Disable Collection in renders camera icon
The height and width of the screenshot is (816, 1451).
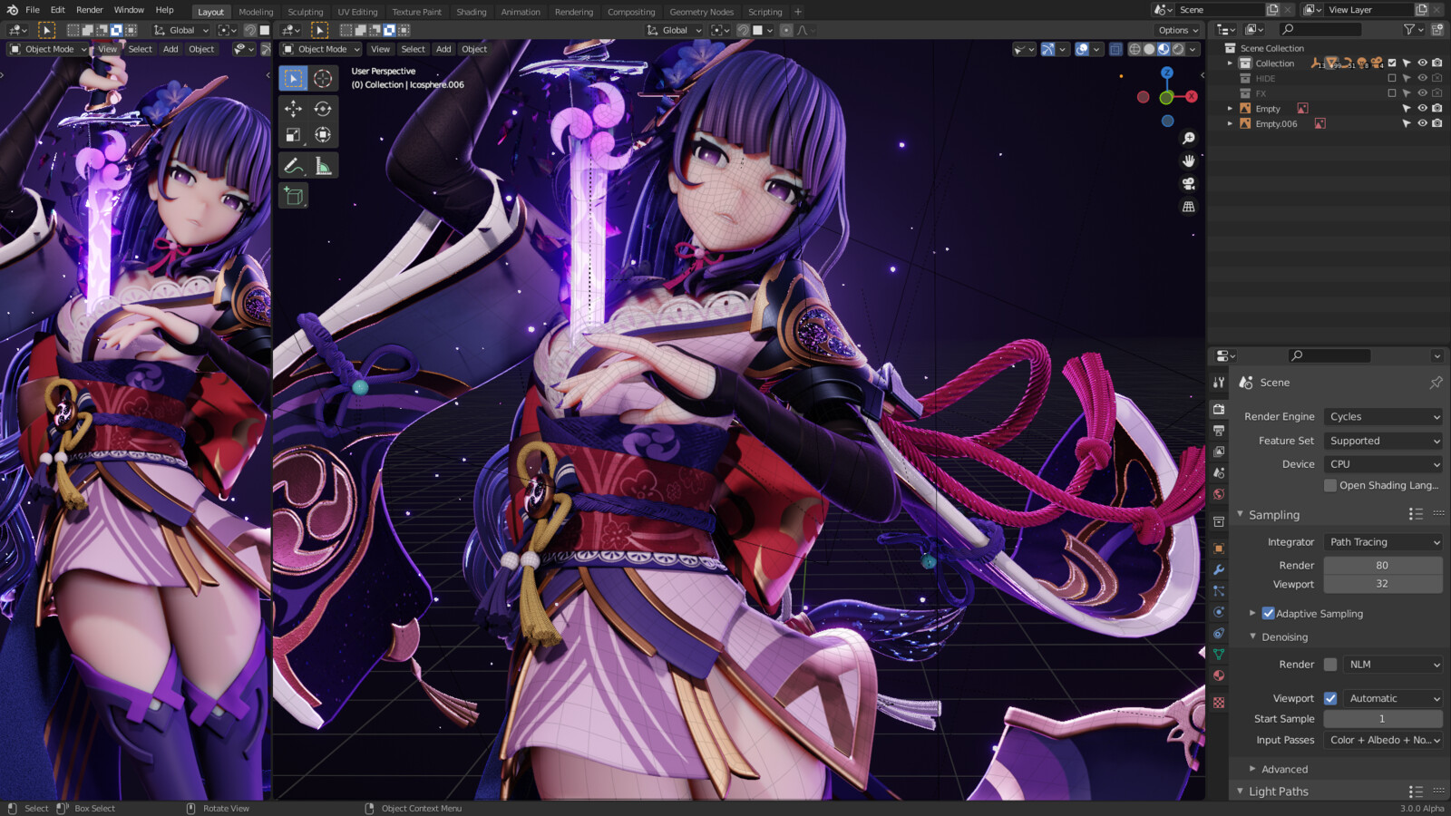(1437, 63)
